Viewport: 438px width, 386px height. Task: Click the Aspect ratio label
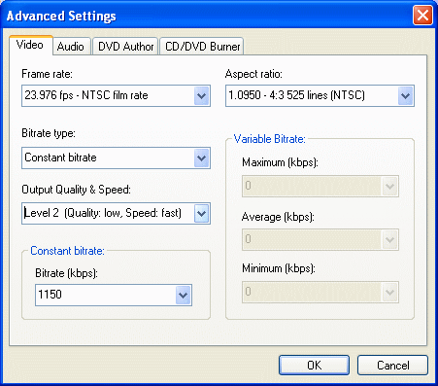point(253,74)
